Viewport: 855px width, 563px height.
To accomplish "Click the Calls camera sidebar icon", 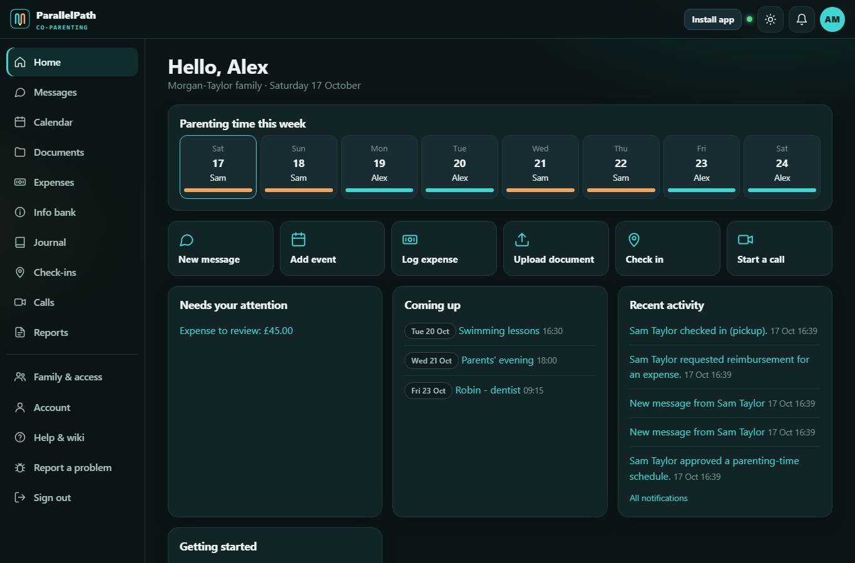I will click(20, 303).
